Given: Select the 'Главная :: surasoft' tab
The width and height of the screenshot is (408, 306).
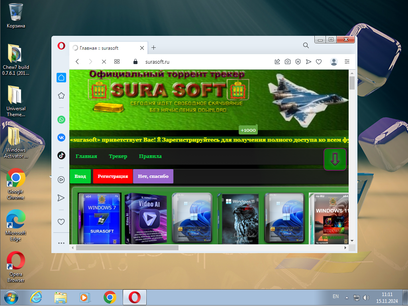Looking at the screenshot, I should point(108,48).
